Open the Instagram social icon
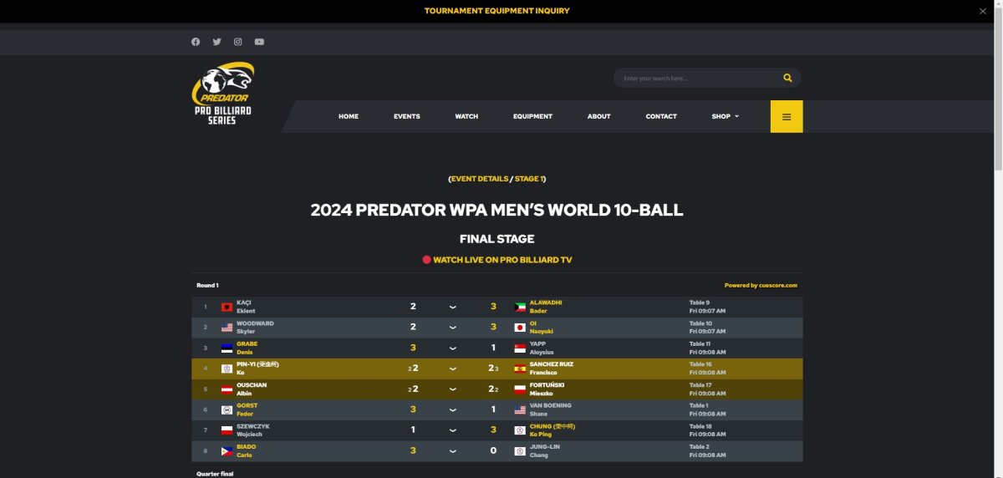The width and height of the screenshot is (1003, 478). pos(238,42)
